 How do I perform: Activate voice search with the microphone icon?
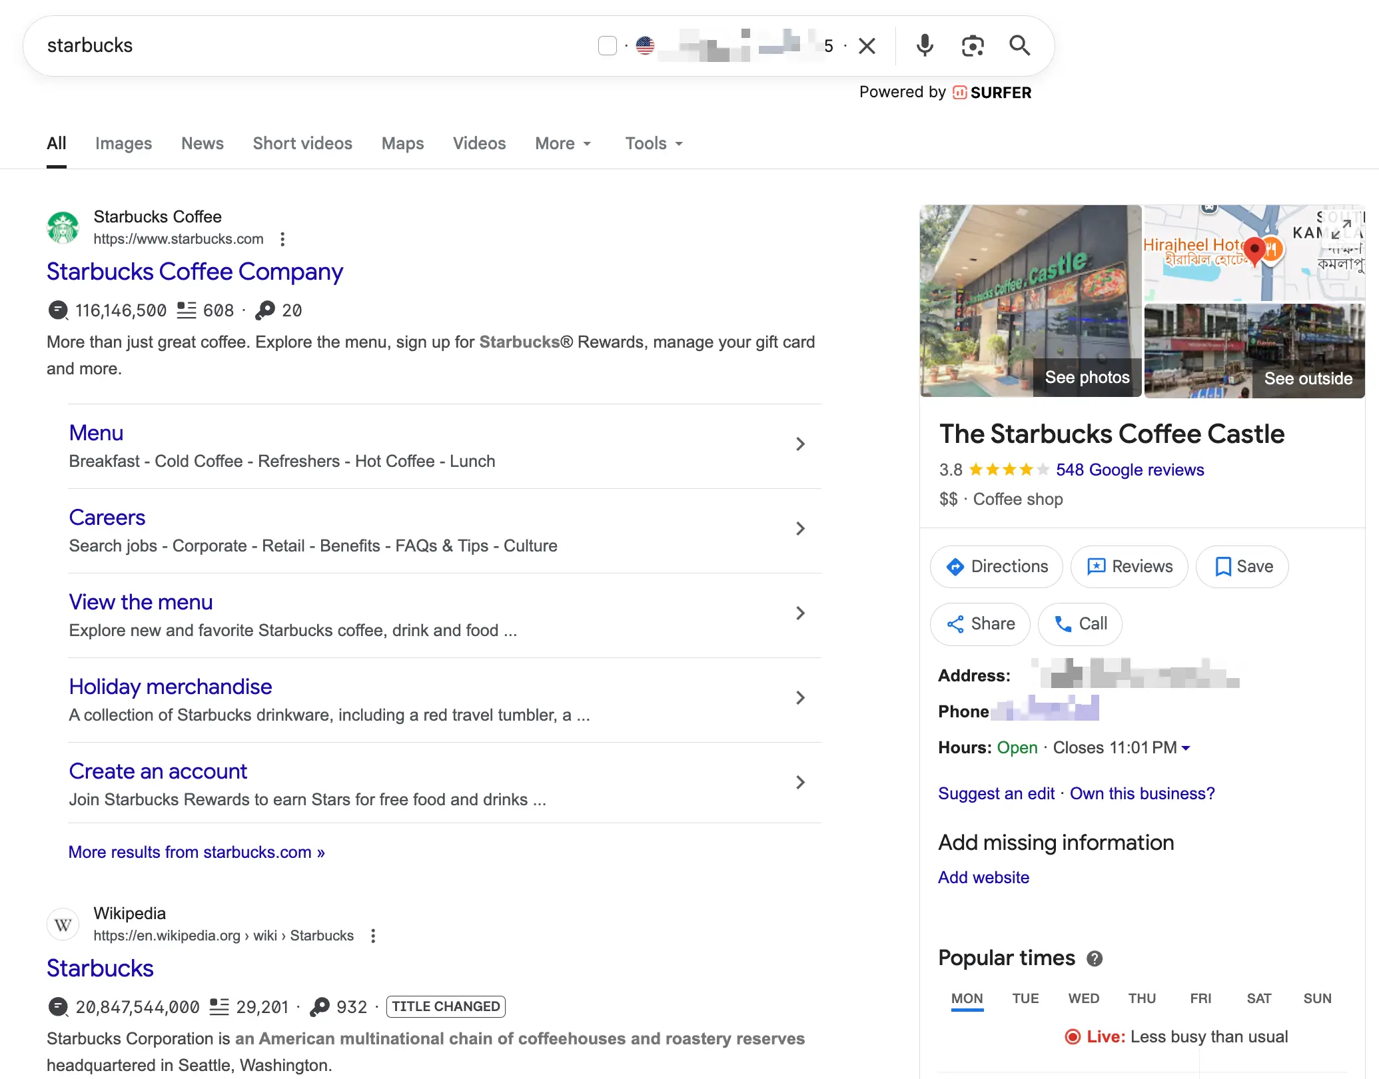924,45
